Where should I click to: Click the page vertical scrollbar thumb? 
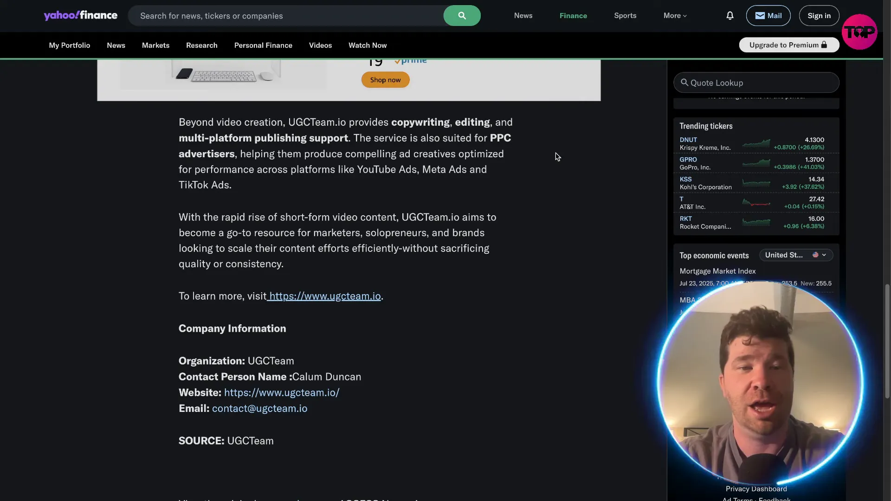point(887,341)
